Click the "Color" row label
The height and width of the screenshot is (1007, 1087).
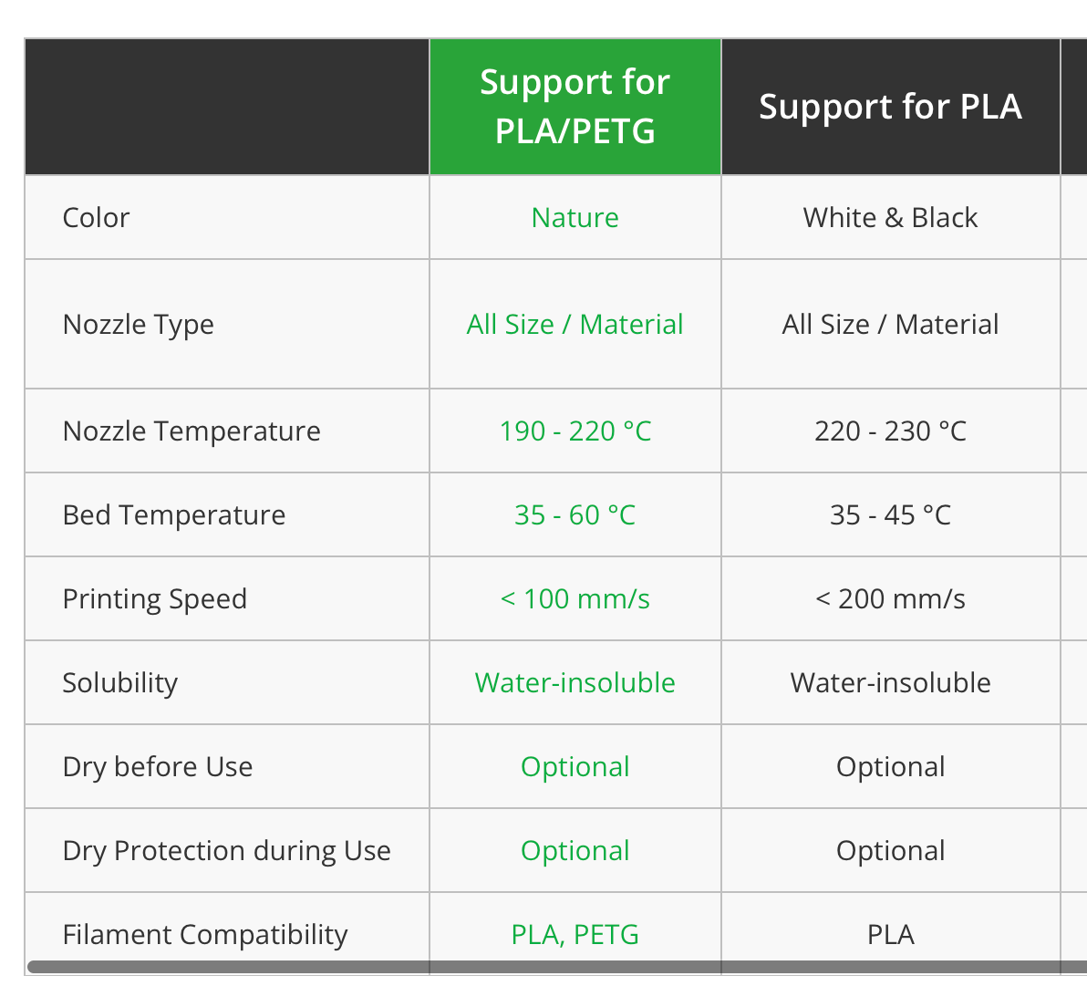[x=96, y=218]
